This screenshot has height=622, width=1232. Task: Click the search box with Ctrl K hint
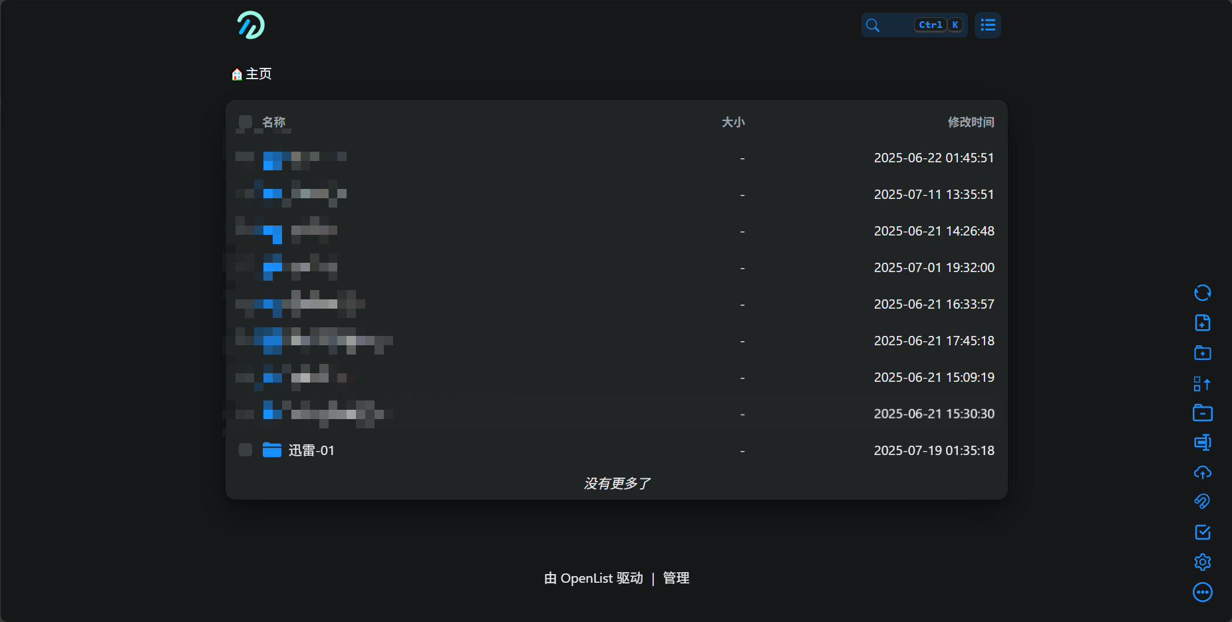pos(914,25)
